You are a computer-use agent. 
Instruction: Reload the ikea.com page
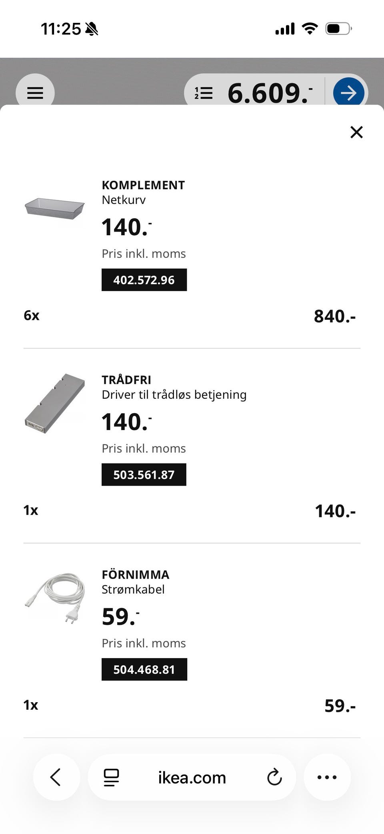pyautogui.click(x=274, y=777)
